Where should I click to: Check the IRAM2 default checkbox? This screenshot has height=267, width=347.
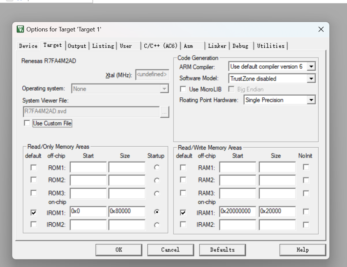pos(183,224)
